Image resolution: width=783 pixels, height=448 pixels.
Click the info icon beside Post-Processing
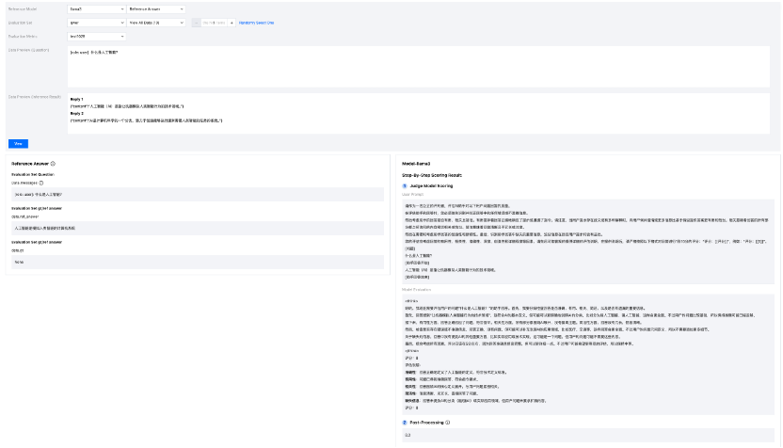(448, 423)
